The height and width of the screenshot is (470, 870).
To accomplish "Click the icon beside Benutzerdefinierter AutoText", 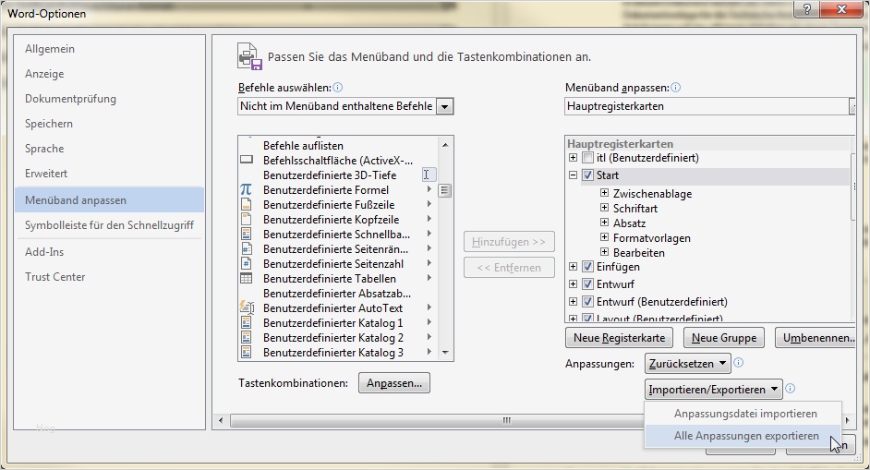I will tap(247, 308).
